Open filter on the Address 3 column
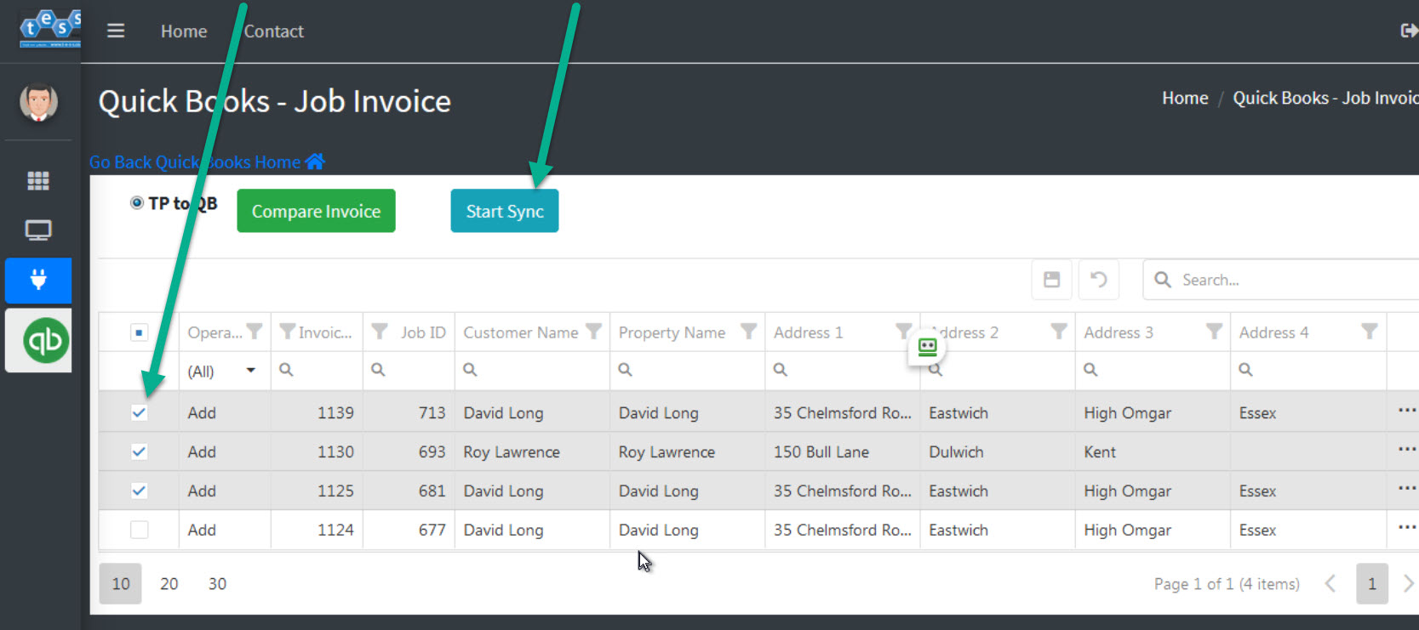 coord(1214,332)
